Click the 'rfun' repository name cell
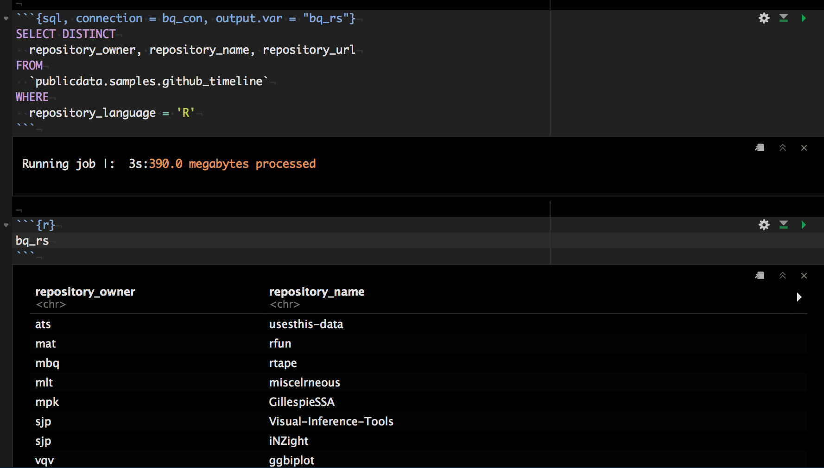Viewport: 824px width, 468px height. point(280,343)
